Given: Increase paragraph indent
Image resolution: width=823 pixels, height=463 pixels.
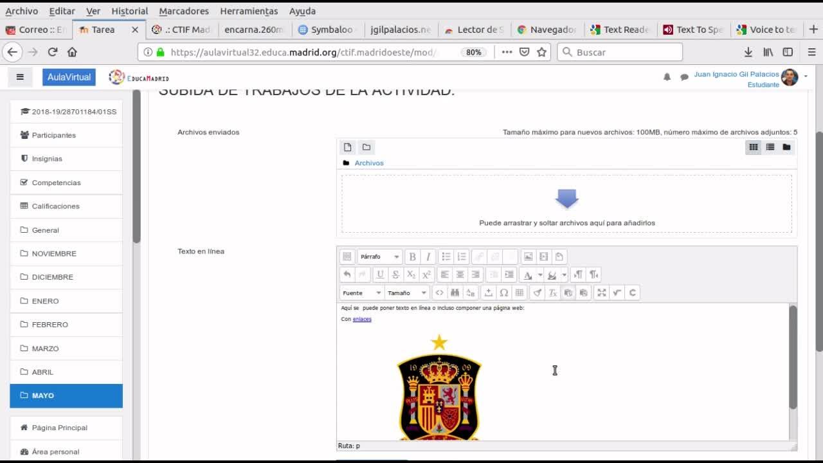Looking at the screenshot, I should [509, 275].
